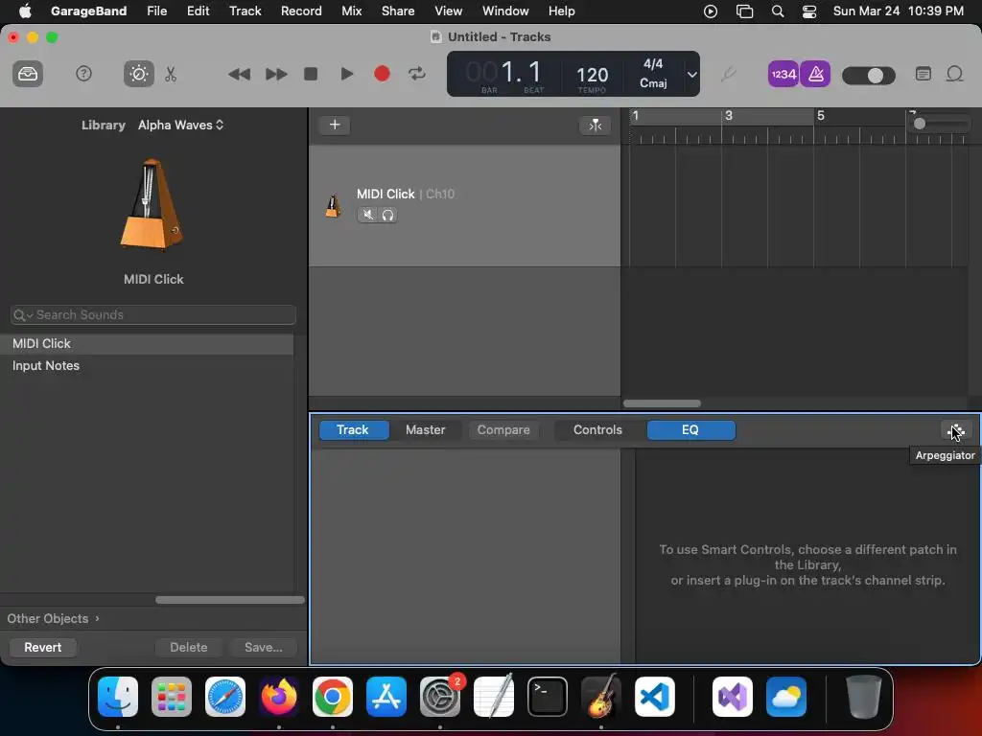
Task: Open Finder from the Dock
Action: tap(118, 697)
